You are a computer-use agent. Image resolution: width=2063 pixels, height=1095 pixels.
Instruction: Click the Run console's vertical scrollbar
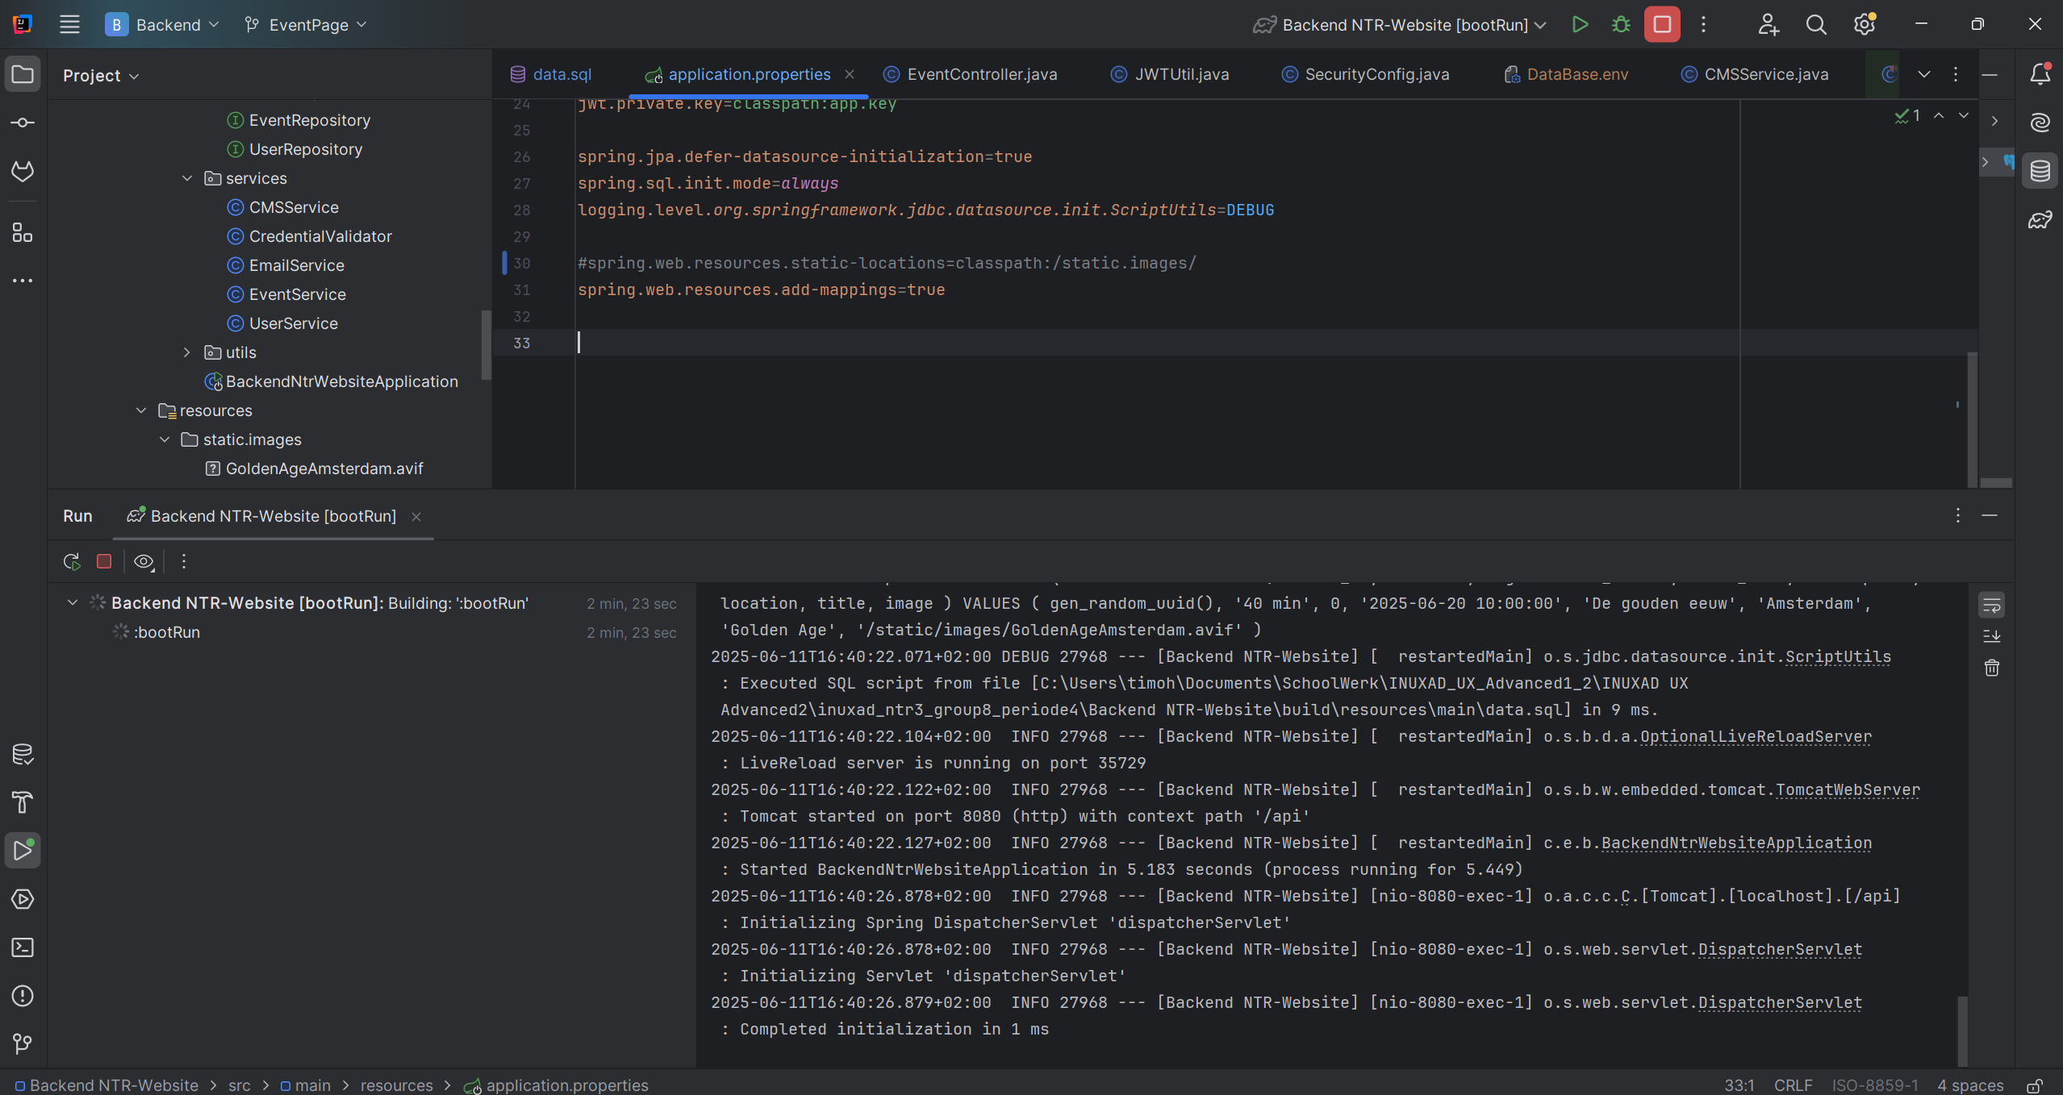[x=1962, y=1030]
